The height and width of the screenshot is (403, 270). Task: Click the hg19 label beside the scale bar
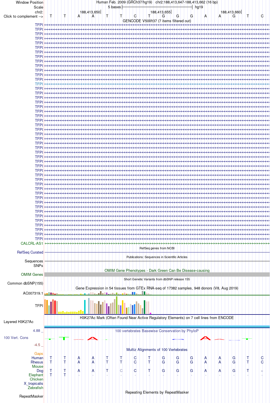[x=199, y=7]
